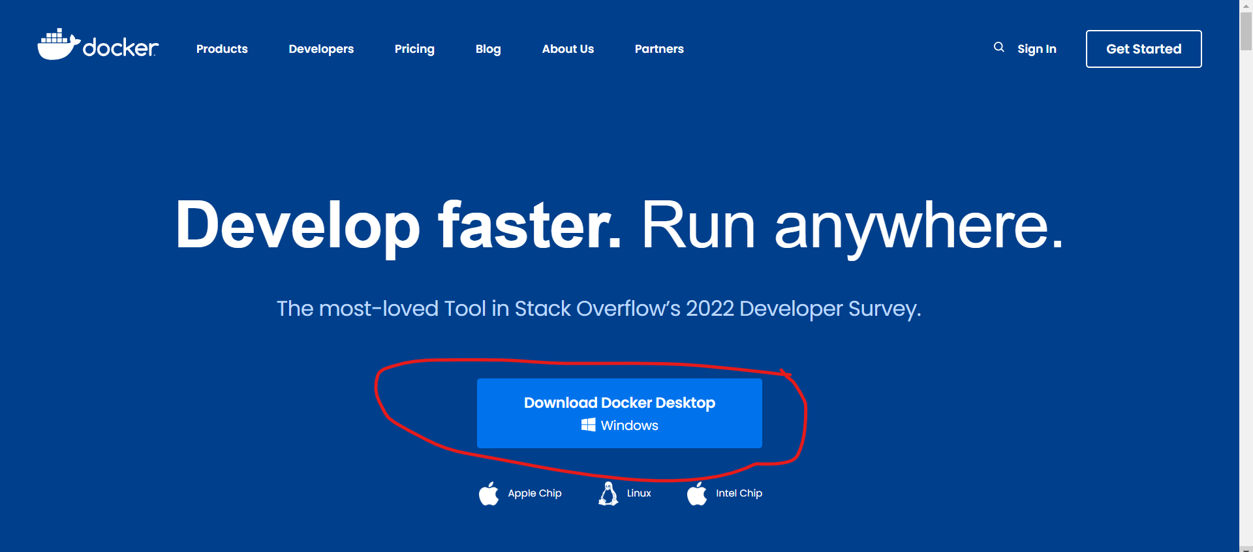
Task: Choose the Linux download link
Action: (x=625, y=494)
